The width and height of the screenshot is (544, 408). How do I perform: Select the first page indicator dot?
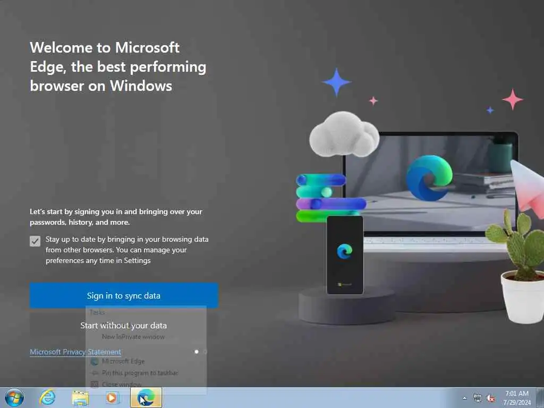[x=197, y=352]
